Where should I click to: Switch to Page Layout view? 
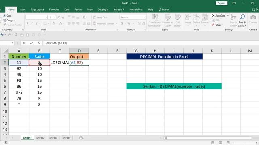(220, 143)
